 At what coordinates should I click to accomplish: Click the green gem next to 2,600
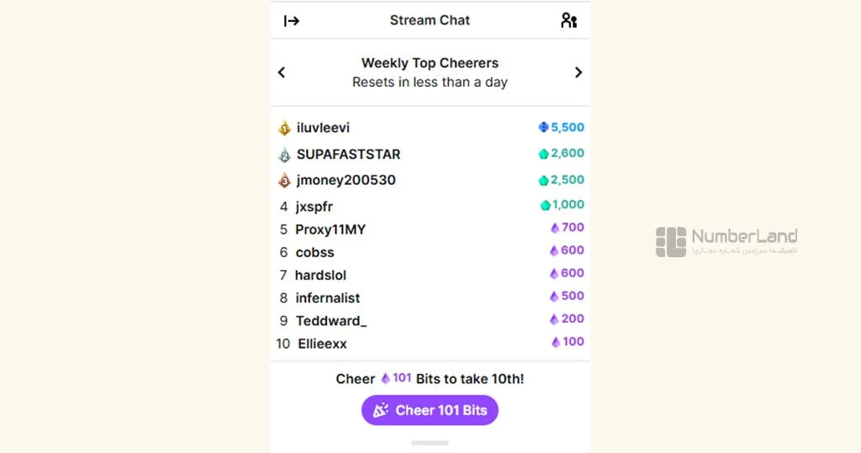click(544, 154)
